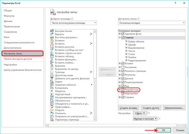This screenshot has width=189, height=134.
Task: Expand the Данные tree node
Action: pos(119,78)
